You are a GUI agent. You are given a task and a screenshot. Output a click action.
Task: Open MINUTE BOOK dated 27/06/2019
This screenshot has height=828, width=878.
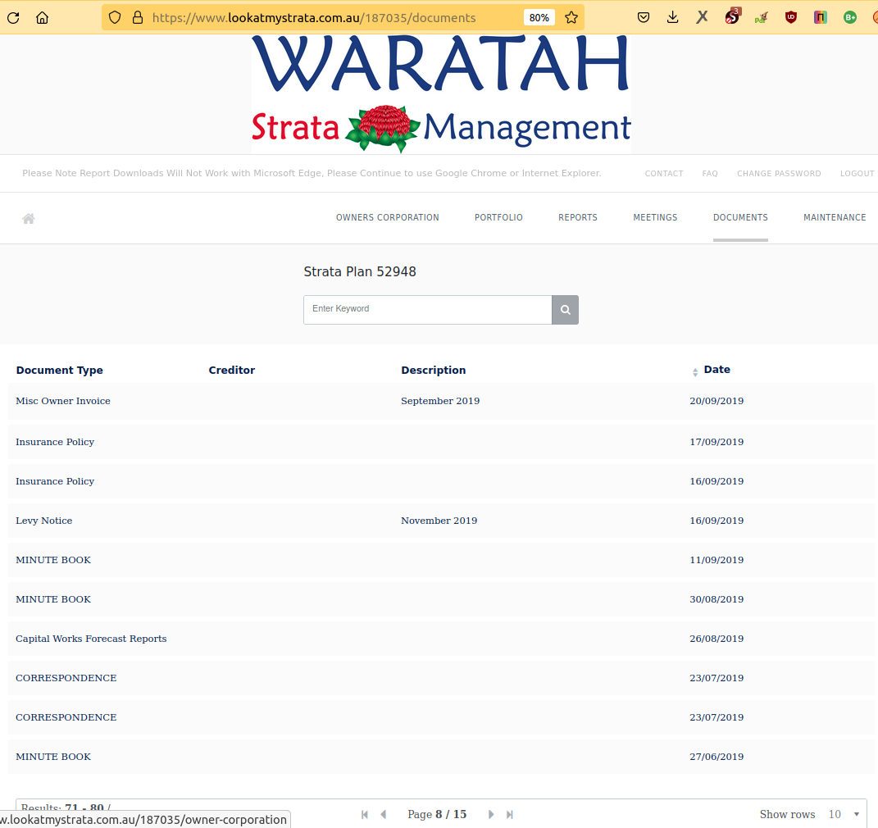53,757
